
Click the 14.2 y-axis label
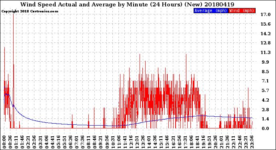click(x=266, y=34)
